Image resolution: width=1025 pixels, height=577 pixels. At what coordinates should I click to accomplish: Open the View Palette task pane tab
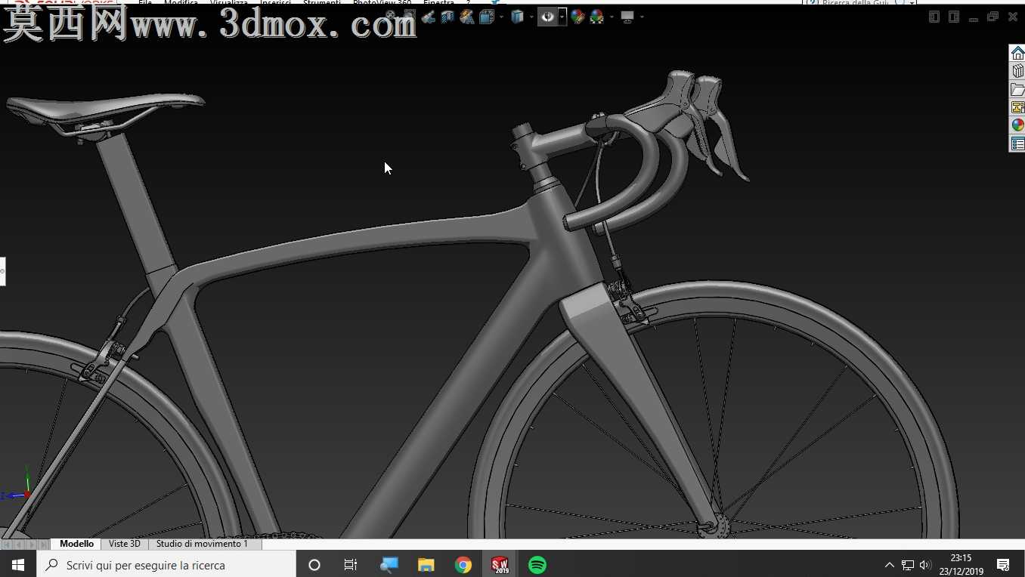tap(1017, 107)
